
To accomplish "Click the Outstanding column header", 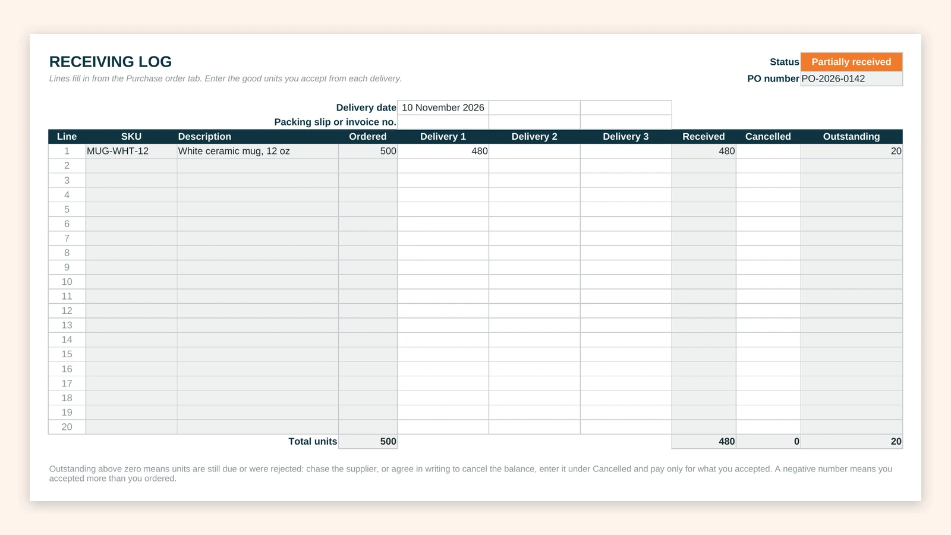I will (x=851, y=137).
